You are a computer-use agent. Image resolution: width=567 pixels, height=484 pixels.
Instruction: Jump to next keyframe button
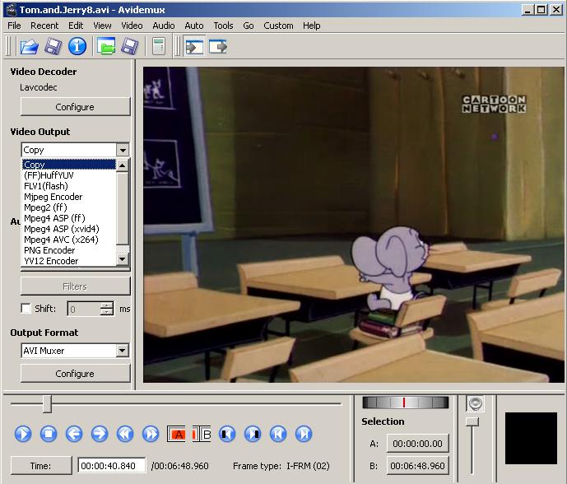151,434
